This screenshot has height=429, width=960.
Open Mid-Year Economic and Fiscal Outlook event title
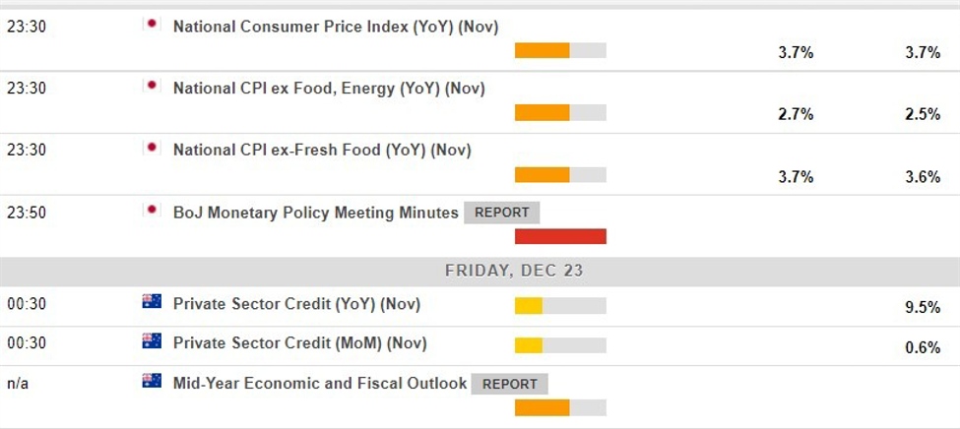[319, 383]
